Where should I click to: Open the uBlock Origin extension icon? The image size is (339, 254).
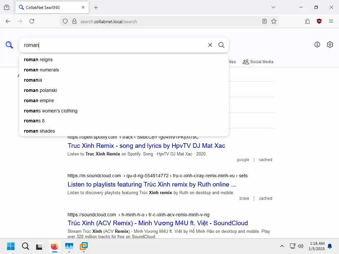319,21
